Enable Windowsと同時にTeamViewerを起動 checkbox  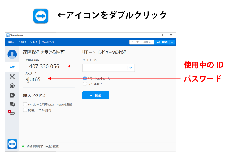pyautogui.click(x=25, y=104)
